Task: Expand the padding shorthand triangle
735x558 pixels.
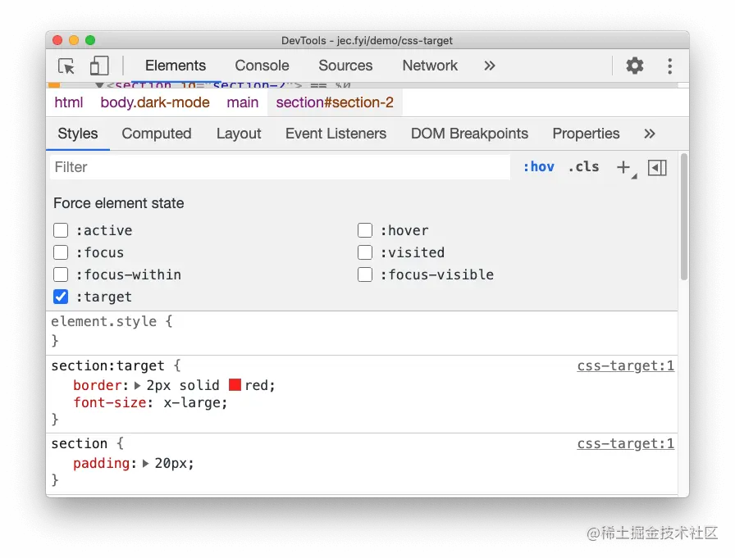Action: coord(146,464)
